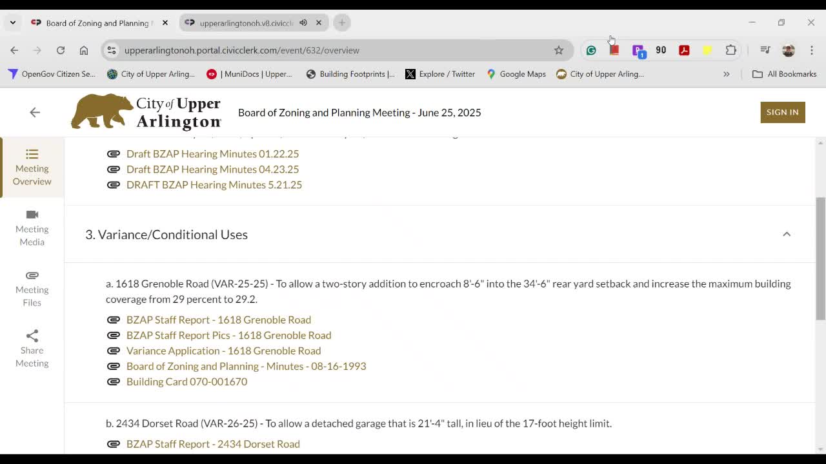Bookmark this page with star icon
The image size is (826, 464).
(559, 50)
